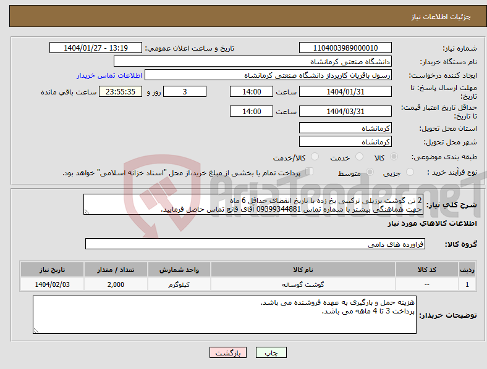Image resolution: width=487 pixels, height=369 pixels.
Task: Click the بازگشت back button
Action: 228,352
